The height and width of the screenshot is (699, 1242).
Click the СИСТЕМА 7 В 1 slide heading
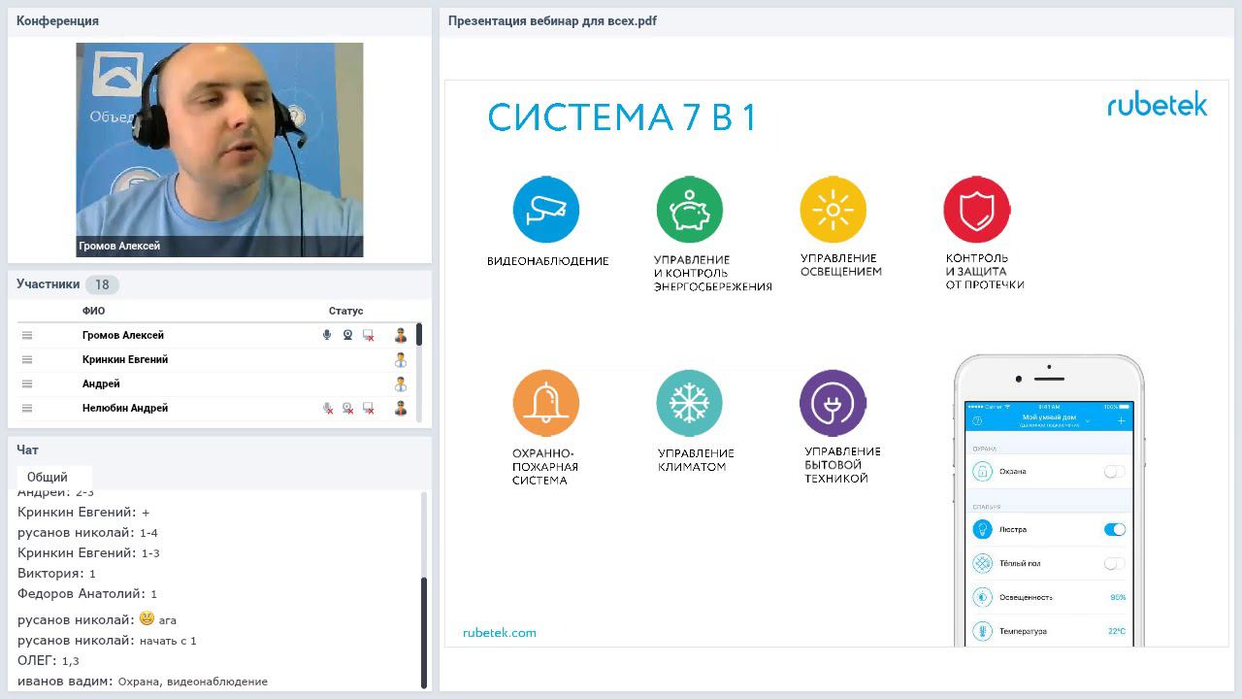pos(621,117)
